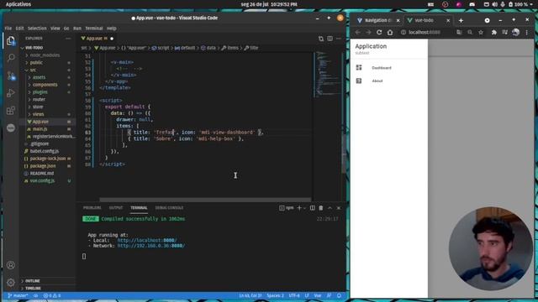Open the Help menu
The image size is (538, 302).
112,29
